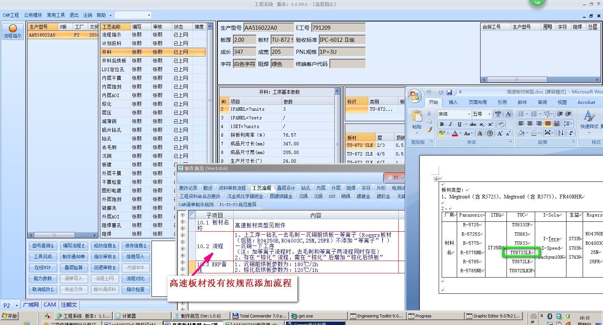The width and height of the screenshot is (603, 325).
Task: Switch to the P1-P2-P3规范差异 tab
Action: pos(238,204)
